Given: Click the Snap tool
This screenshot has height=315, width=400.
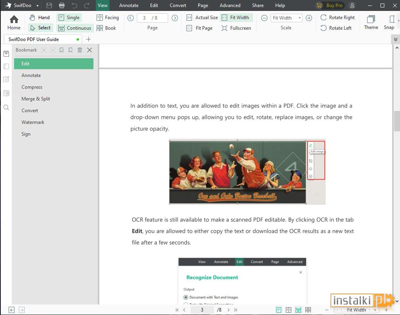Looking at the screenshot, I should [389, 22].
